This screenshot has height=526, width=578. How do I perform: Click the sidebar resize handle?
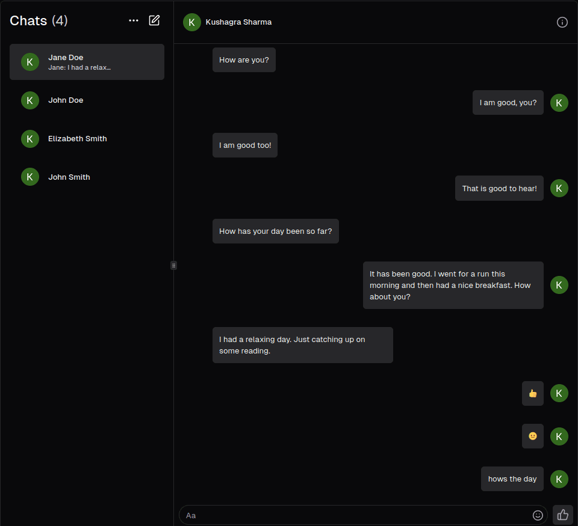[x=173, y=265]
